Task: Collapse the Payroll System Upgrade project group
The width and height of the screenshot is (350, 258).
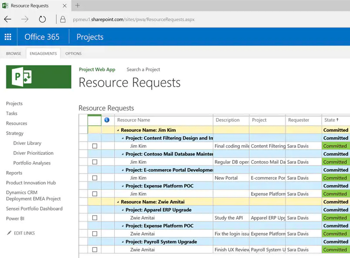Action: 123,242
